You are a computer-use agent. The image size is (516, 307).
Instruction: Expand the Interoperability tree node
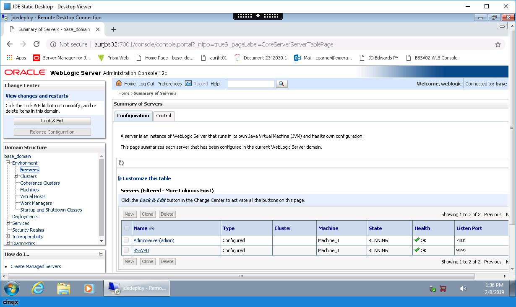pyautogui.click(x=8, y=236)
